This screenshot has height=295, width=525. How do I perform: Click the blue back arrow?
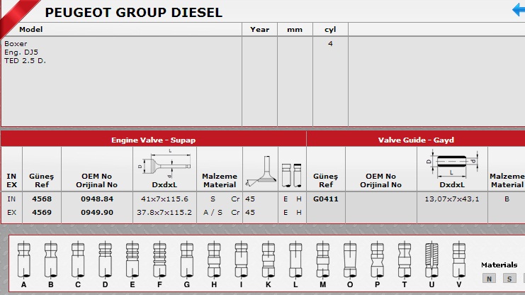point(518,10)
